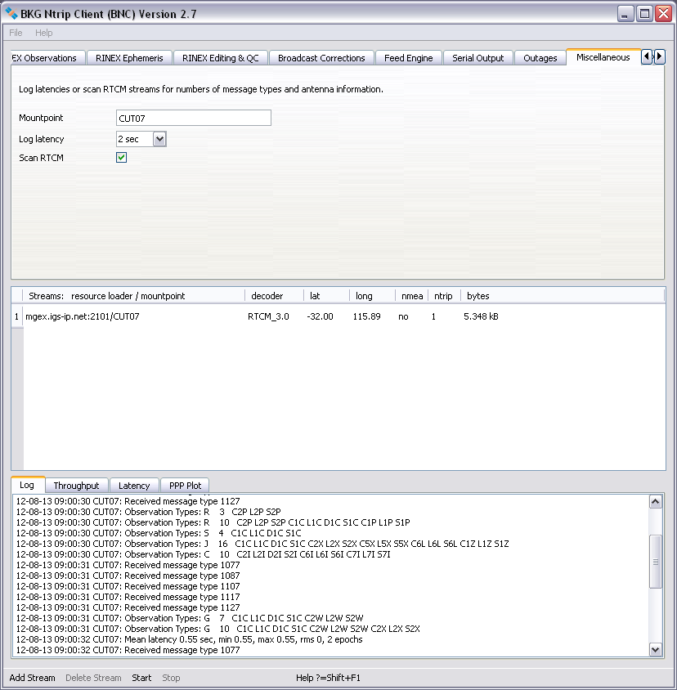Image resolution: width=677 pixels, height=690 pixels.
Task: Click Add Stream button
Action: (33, 678)
